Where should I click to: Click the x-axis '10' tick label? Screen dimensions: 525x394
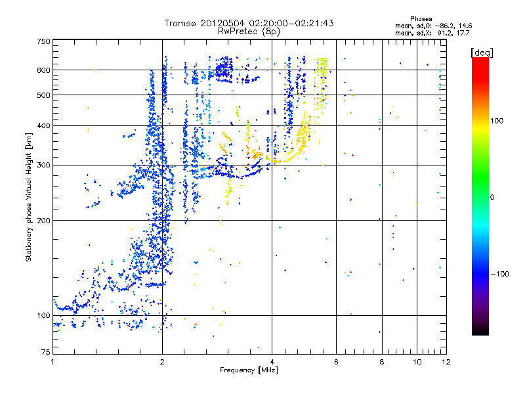417,362
